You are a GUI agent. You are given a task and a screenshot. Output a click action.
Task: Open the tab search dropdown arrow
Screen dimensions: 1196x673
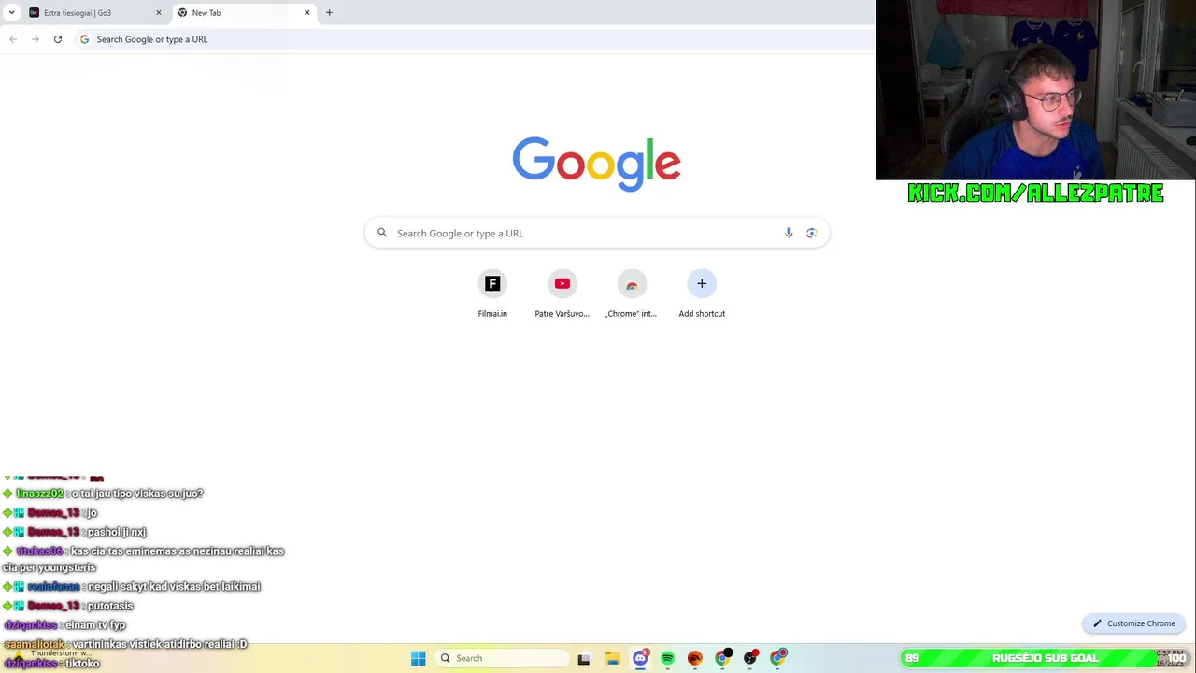(x=11, y=13)
